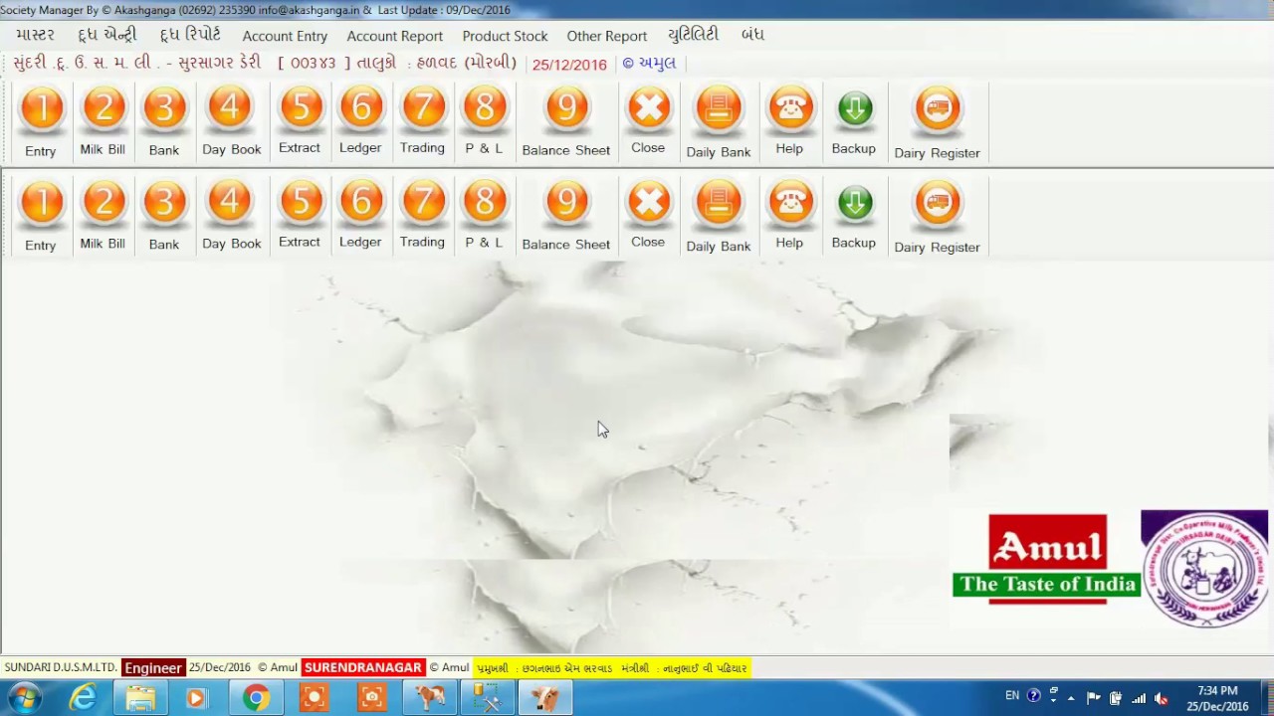Click the 25/Dec/2016 status bar date
The height and width of the screenshot is (716, 1274).
pyautogui.click(x=220, y=667)
